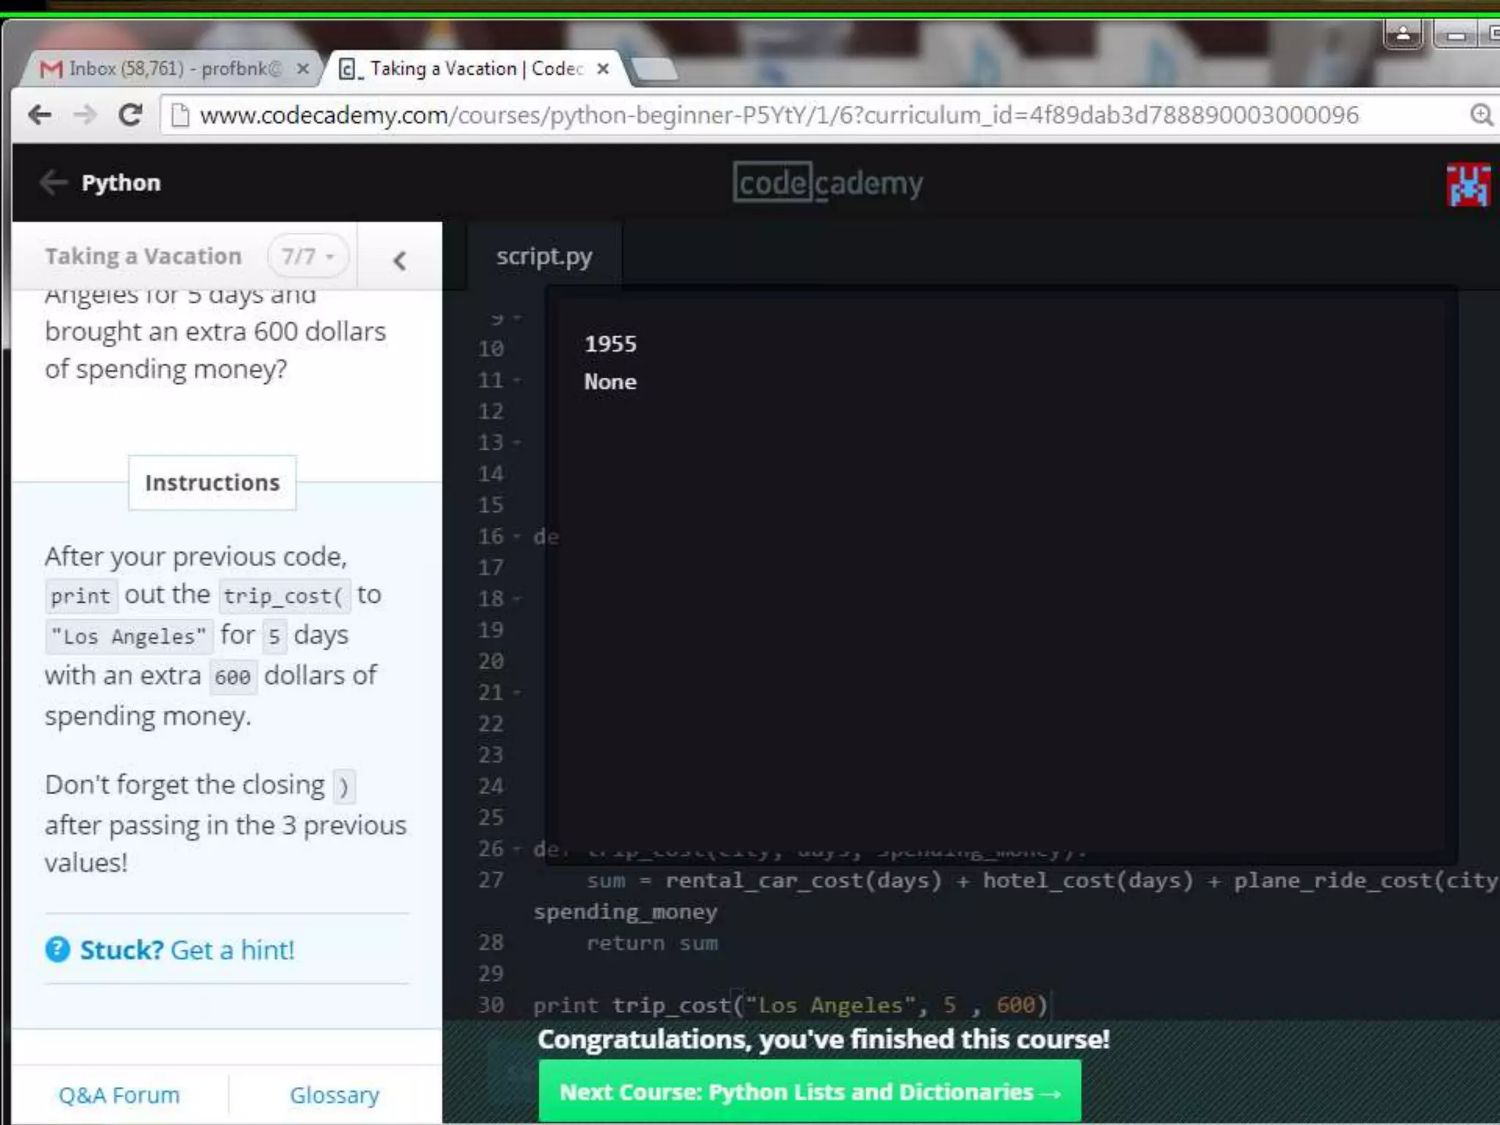Fold code at line 16 arrow
Image resolution: width=1500 pixels, height=1125 pixels.
[x=517, y=536]
